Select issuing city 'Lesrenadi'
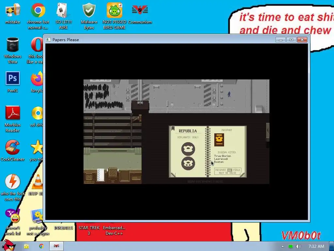This screenshot has width=334, height=251. [x=221, y=159]
